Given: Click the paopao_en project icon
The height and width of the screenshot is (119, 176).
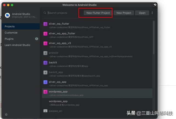Looking at the screenshot, I should [x=45, y=111].
